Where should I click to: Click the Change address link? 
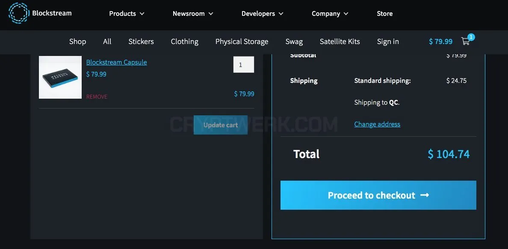377,124
